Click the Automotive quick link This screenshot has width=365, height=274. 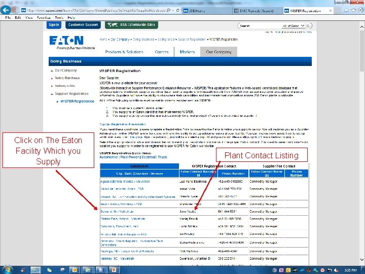point(108,157)
